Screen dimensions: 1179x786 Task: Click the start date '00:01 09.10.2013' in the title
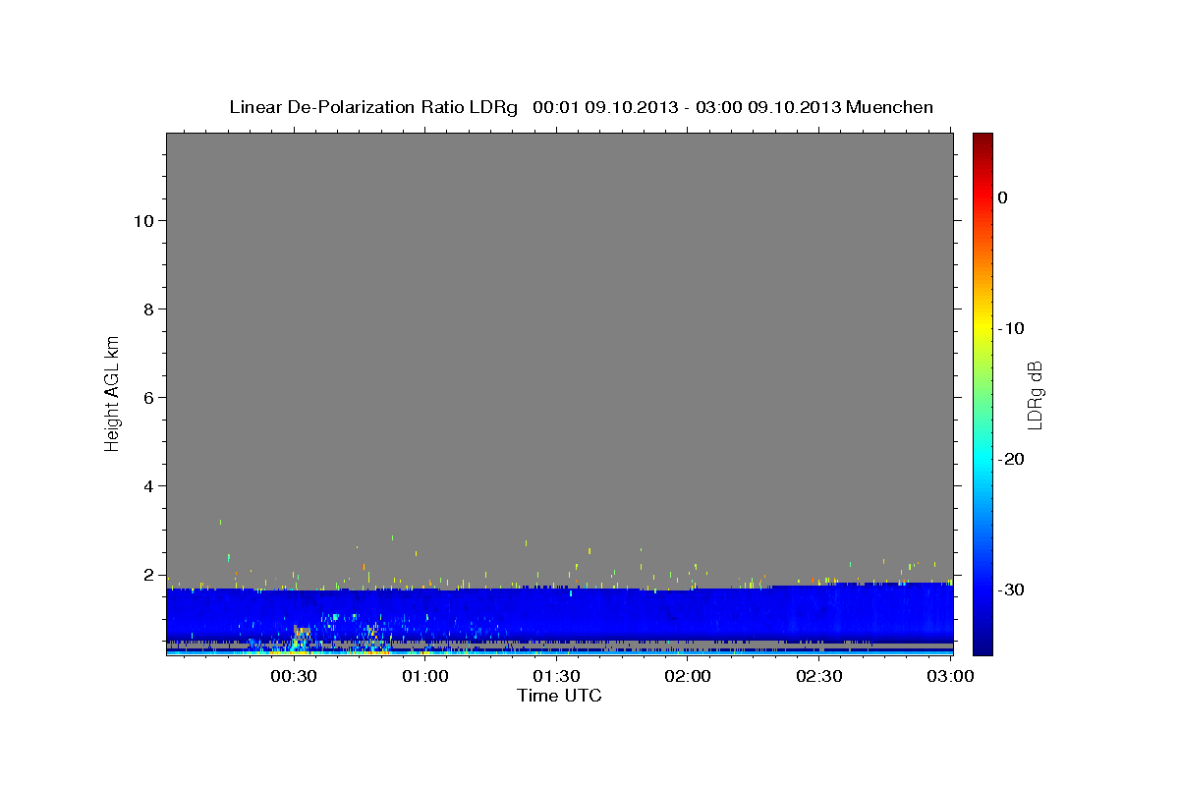point(605,107)
